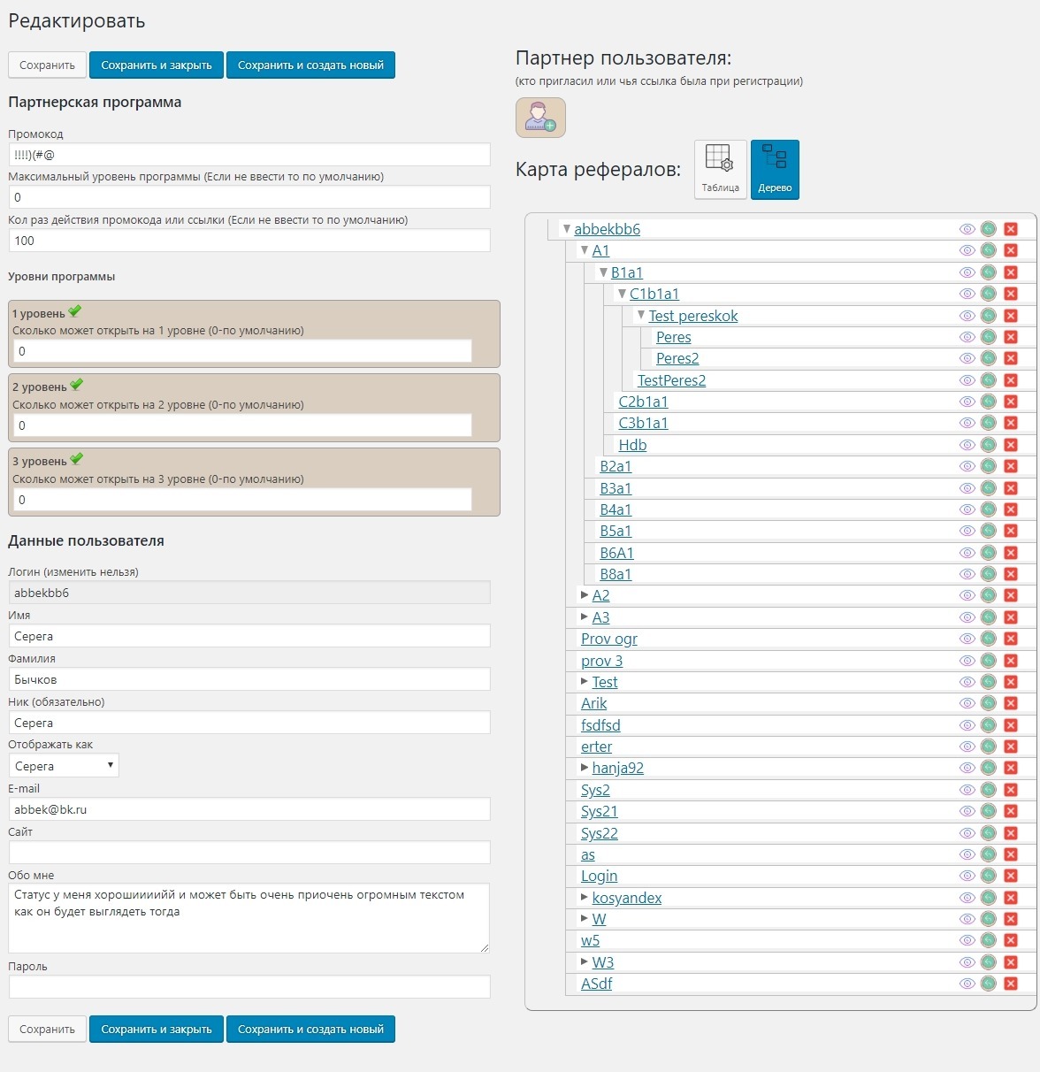Click the add partner user icon
The height and width of the screenshot is (1072, 1040).
[x=540, y=117]
